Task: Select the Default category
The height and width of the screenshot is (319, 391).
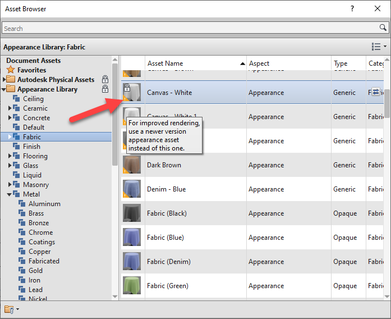Action: point(34,127)
